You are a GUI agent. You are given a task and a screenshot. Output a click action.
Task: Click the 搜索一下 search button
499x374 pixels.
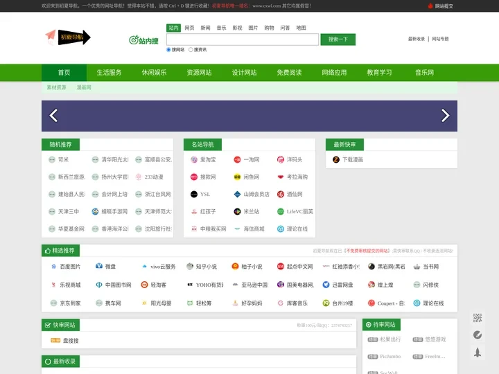[338, 39]
